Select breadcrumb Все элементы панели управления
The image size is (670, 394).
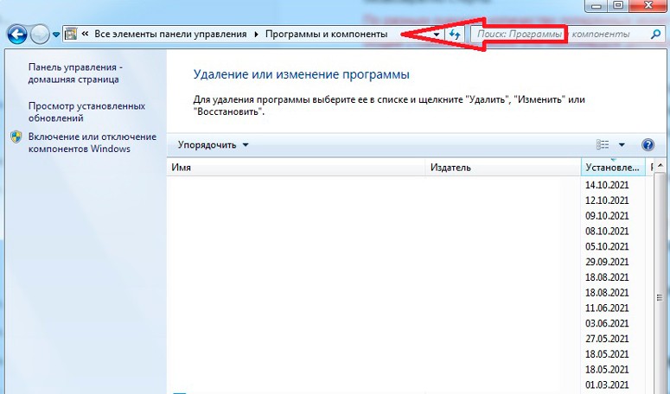tap(170, 34)
